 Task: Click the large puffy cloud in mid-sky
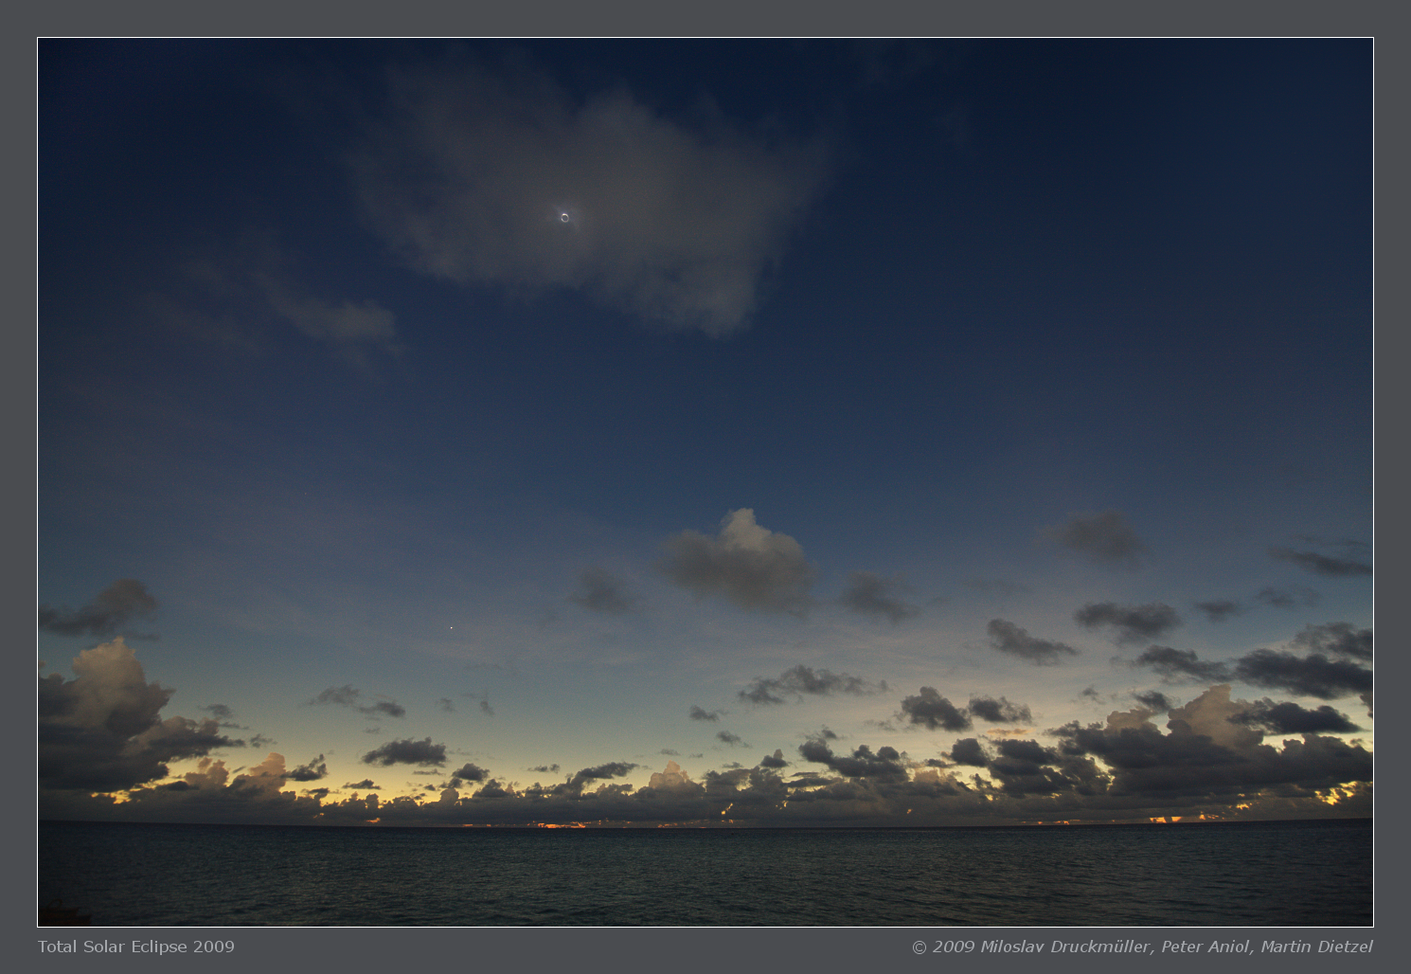[x=741, y=561]
